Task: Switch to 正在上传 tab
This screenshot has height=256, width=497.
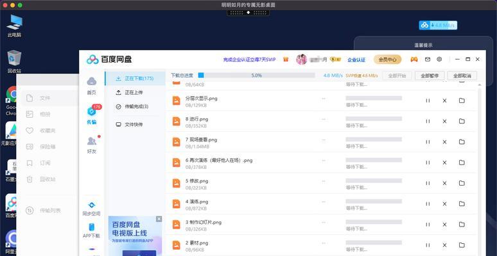Action: pyautogui.click(x=135, y=93)
